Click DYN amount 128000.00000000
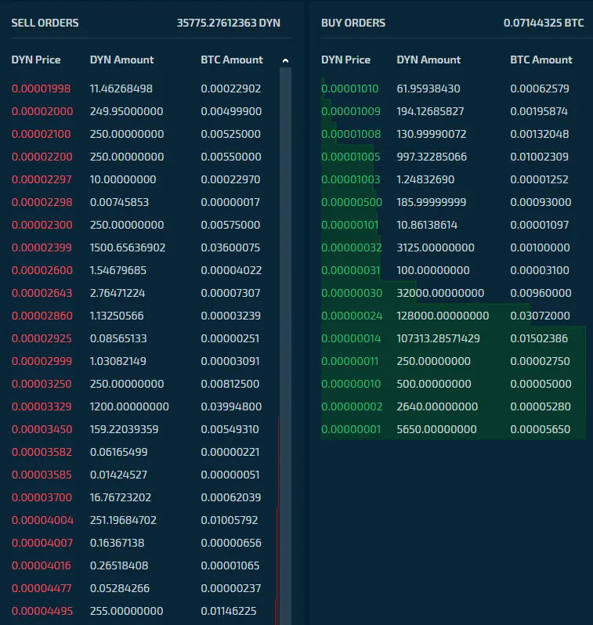 tap(443, 316)
